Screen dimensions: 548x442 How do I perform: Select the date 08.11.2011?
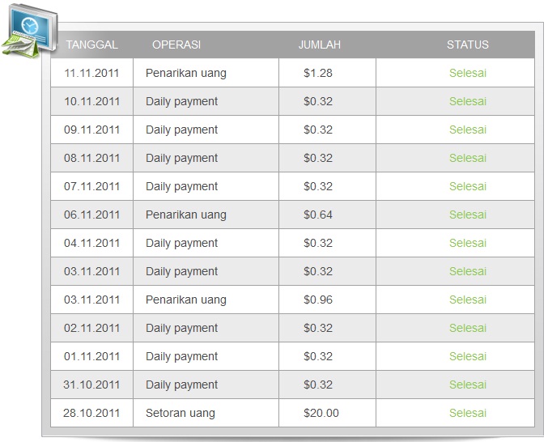(91, 158)
